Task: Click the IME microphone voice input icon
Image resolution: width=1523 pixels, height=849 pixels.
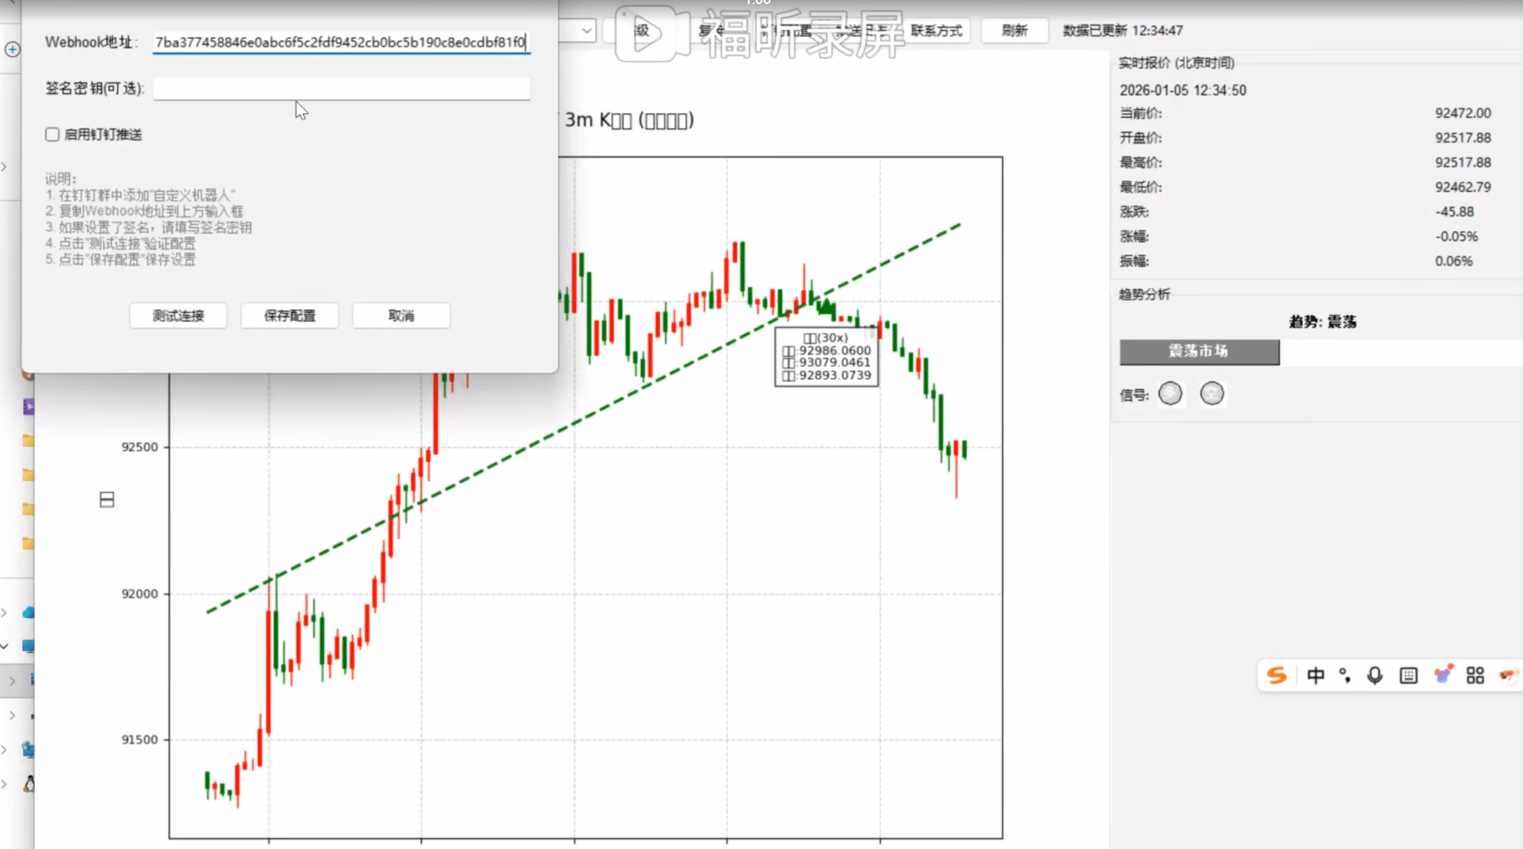Action: click(x=1375, y=675)
